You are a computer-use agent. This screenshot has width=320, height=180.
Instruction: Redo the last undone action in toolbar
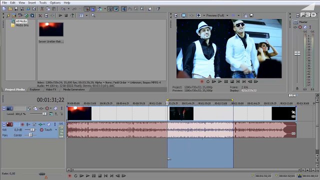74,9
